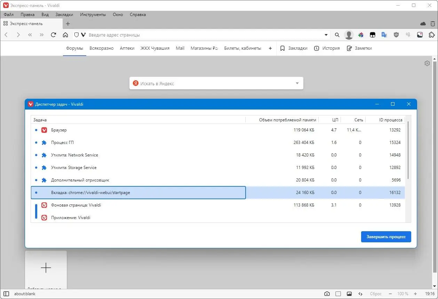Sort by ЦП column header

coord(335,120)
